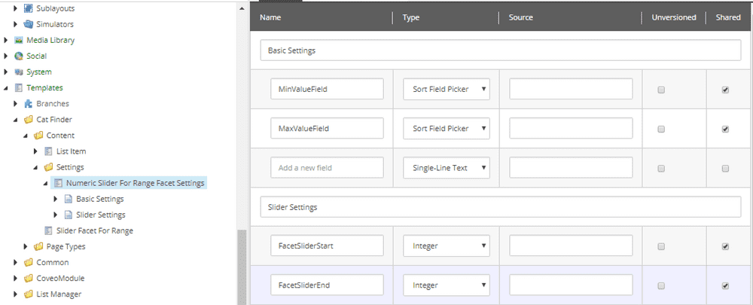This screenshot has height=305, width=753.
Task: Open Type dropdown for MinValueField
Action: 447,90
